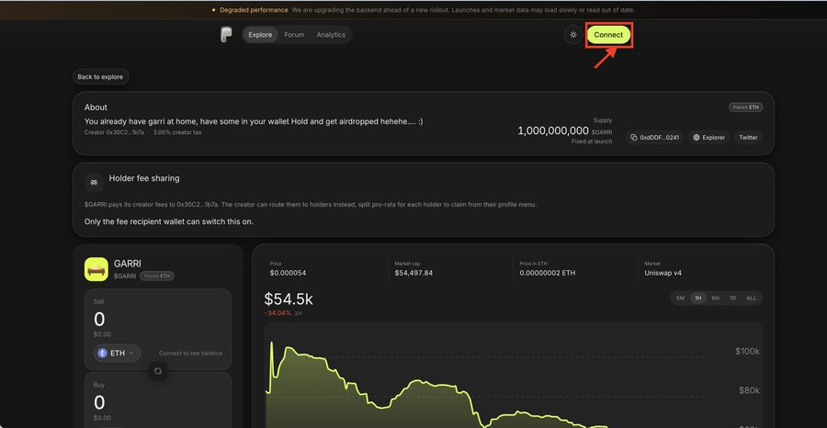Click the Holder fee sharing icon
This screenshot has height=428, width=827.
click(x=94, y=183)
